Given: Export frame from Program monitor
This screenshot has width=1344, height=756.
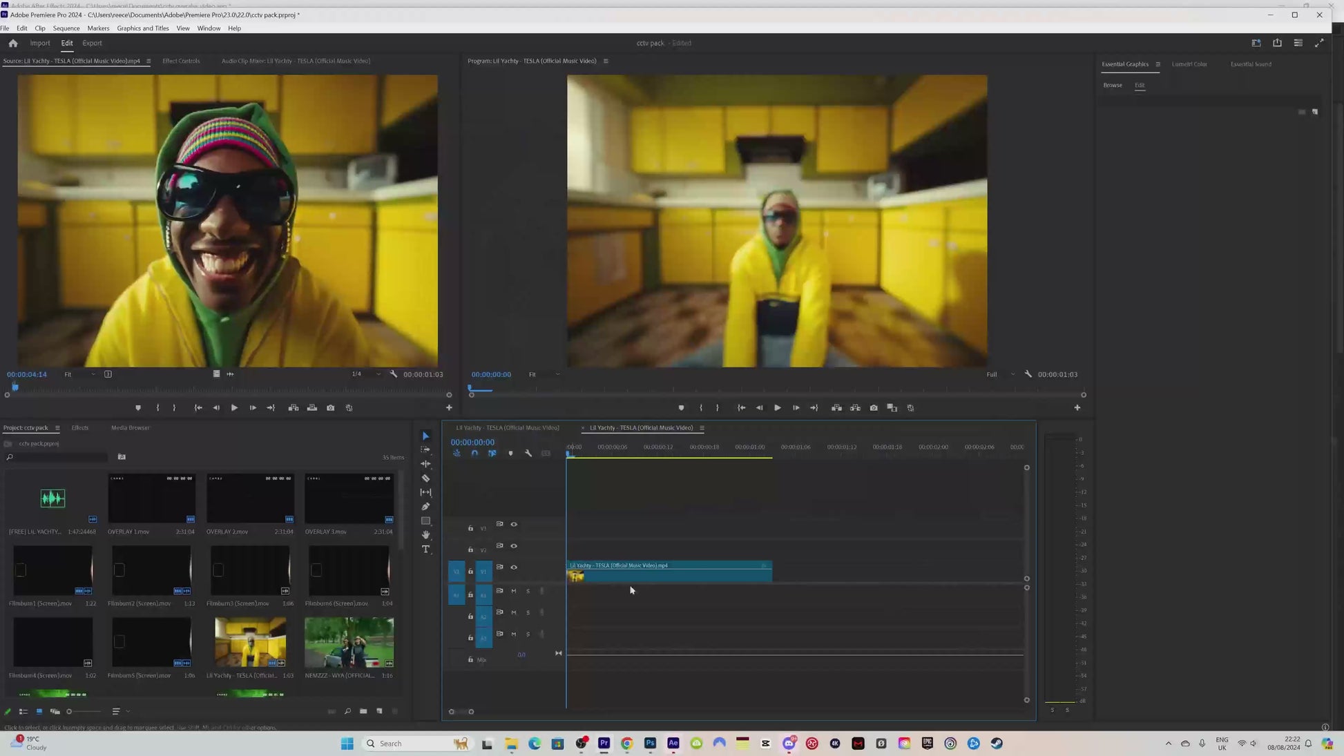Looking at the screenshot, I should tap(874, 408).
